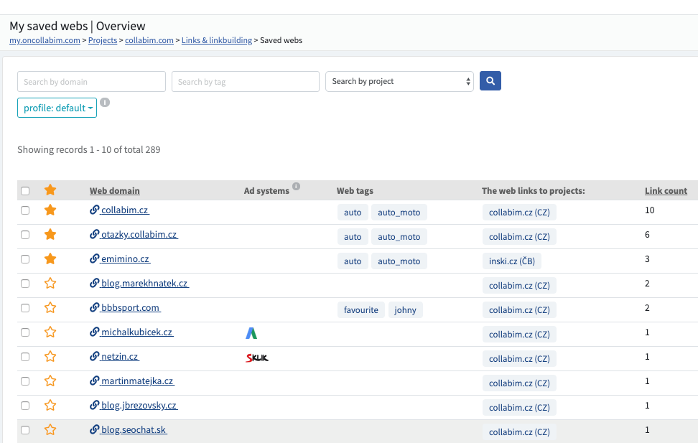Check the blog.seochat.sk row checkbox

(x=25, y=431)
